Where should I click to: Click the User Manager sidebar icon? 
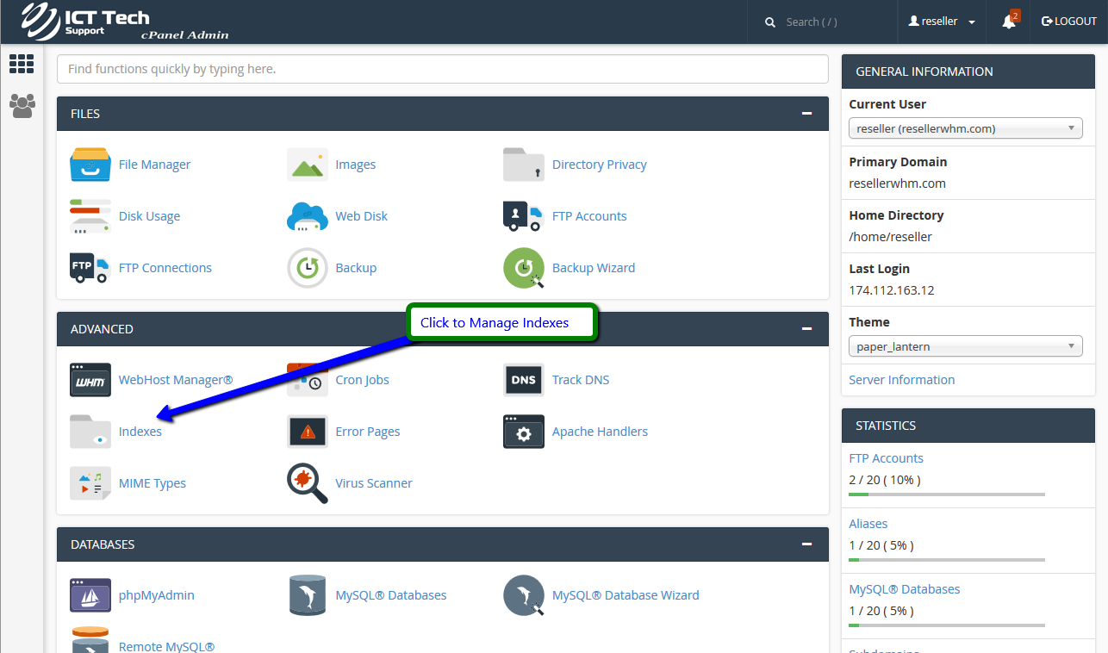22,106
